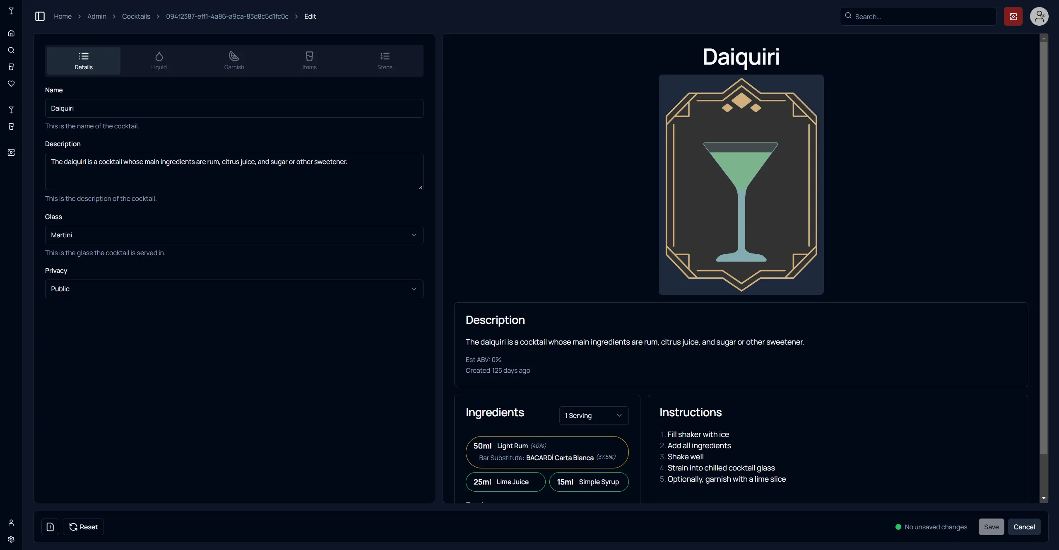Screen dimensions: 1059x550
Task: Open the Bar Shelf icon in the sidebar
Action: (x=11, y=67)
